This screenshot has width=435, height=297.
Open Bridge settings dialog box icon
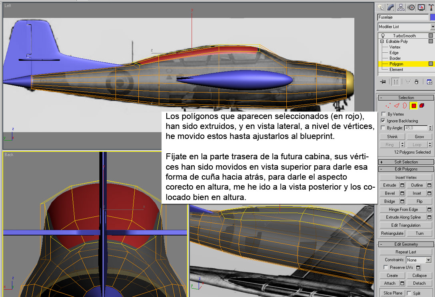[402, 202]
